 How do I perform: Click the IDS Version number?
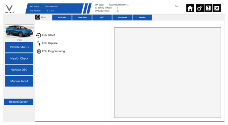pyautogui.click(x=51, y=11)
